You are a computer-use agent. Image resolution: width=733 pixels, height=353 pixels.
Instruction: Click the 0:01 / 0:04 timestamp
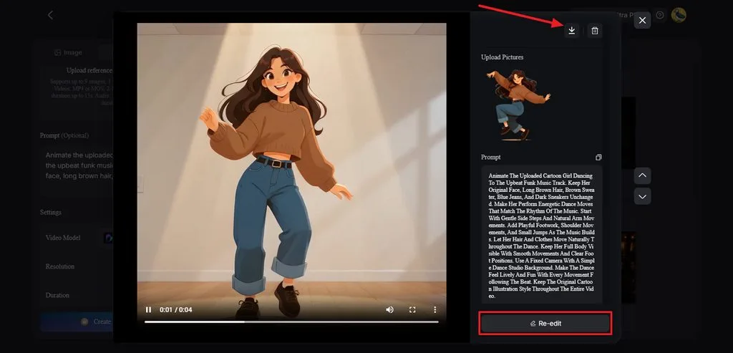pyautogui.click(x=176, y=309)
